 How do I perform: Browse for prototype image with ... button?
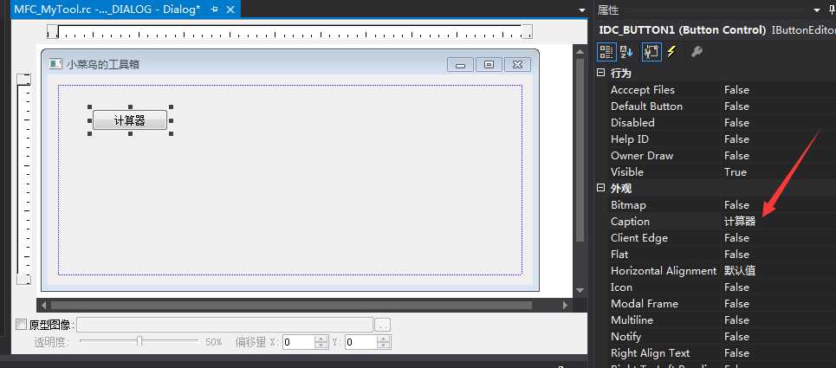tap(383, 325)
